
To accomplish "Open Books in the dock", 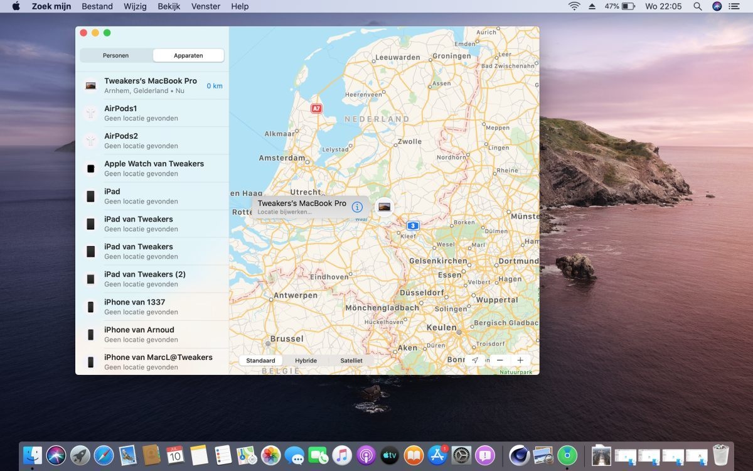I will [x=414, y=455].
